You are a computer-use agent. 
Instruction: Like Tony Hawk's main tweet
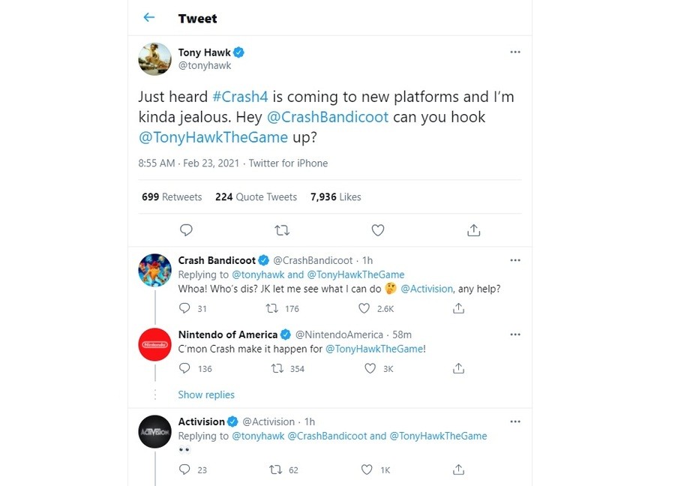coord(378,229)
